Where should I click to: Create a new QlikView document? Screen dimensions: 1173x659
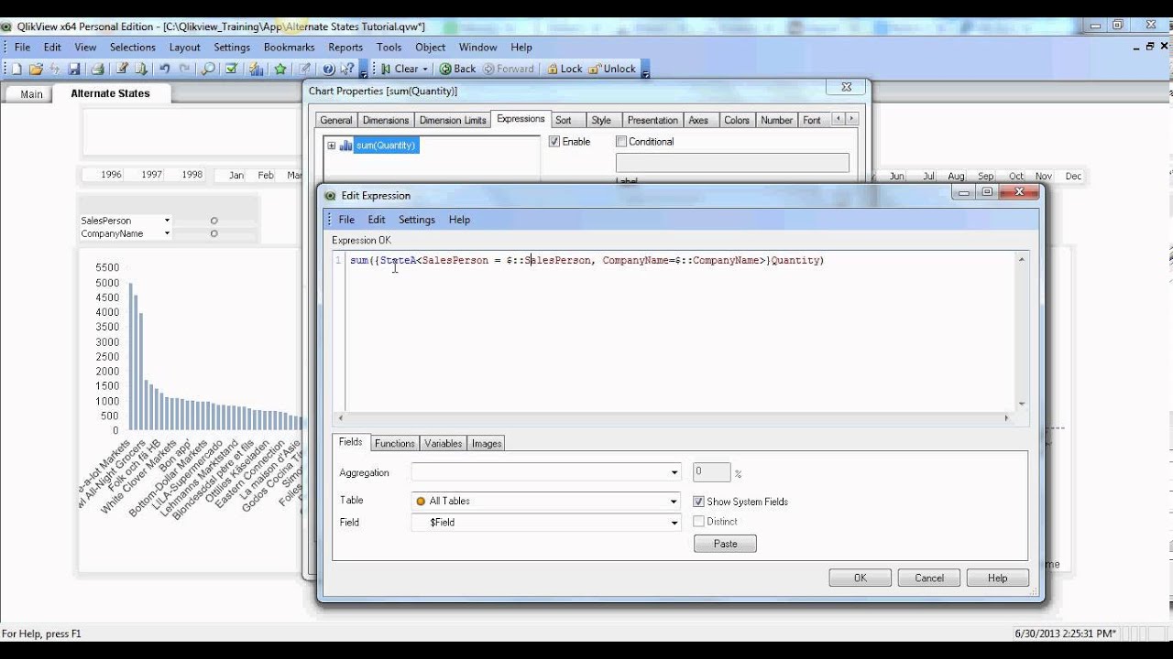click(x=16, y=69)
